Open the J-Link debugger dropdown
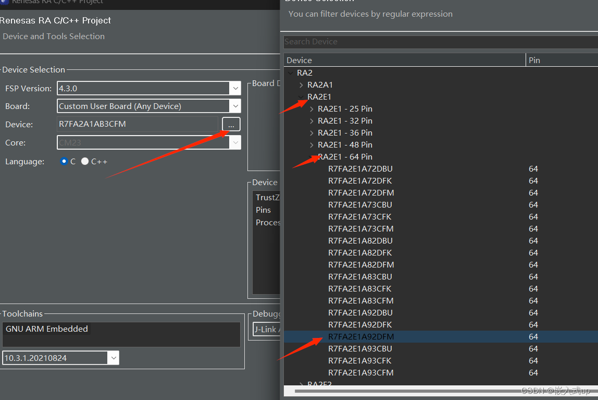Image resolution: width=598 pixels, height=400 pixels. click(267, 330)
